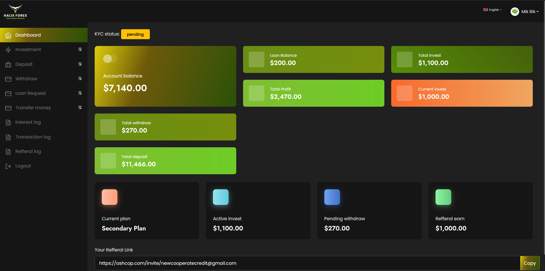The width and height of the screenshot is (545, 271).
Task: Expand the Withdraw submenu arrow
Action: tap(80, 79)
